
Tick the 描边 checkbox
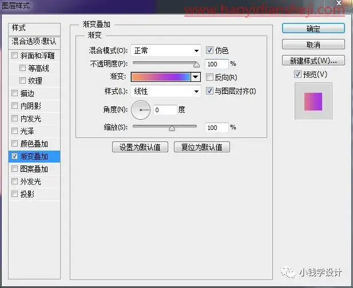coord(15,93)
